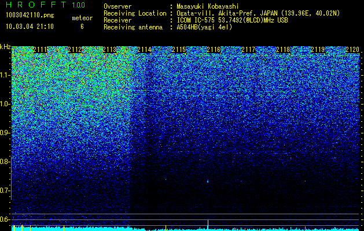This screenshot has width=364, height=231.
Task: Click the 'meteor' label
Action: pos(82,18)
